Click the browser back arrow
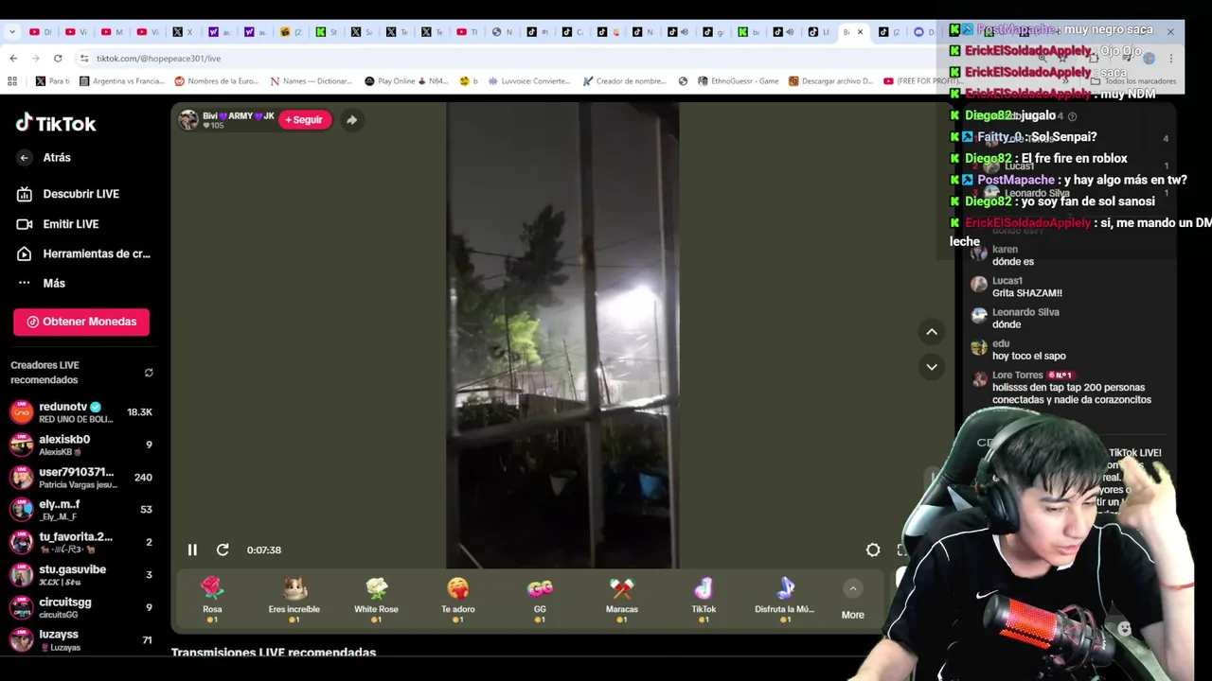Screen dimensions: 1212x681 click(x=13, y=58)
